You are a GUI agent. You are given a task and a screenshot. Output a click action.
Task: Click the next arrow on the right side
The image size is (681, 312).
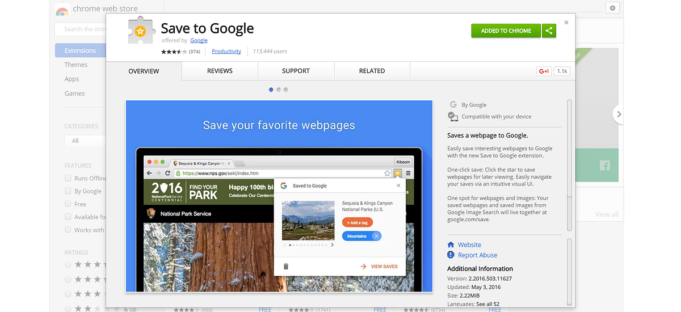click(619, 114)
